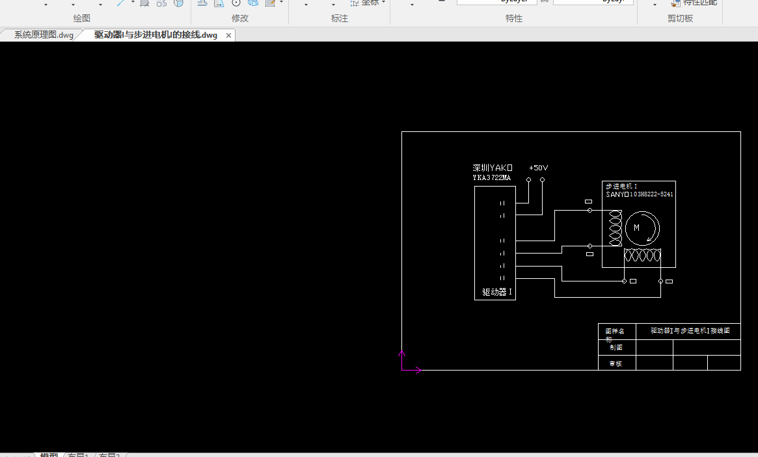Image resolution: width=758 pixels, height=457 pixels.
Task: Select title text 驱动器I与步进电机I接线图
Action: [x=690, y=331]
